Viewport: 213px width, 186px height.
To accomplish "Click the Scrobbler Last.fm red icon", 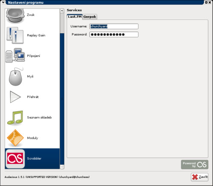I will (15, 159).
